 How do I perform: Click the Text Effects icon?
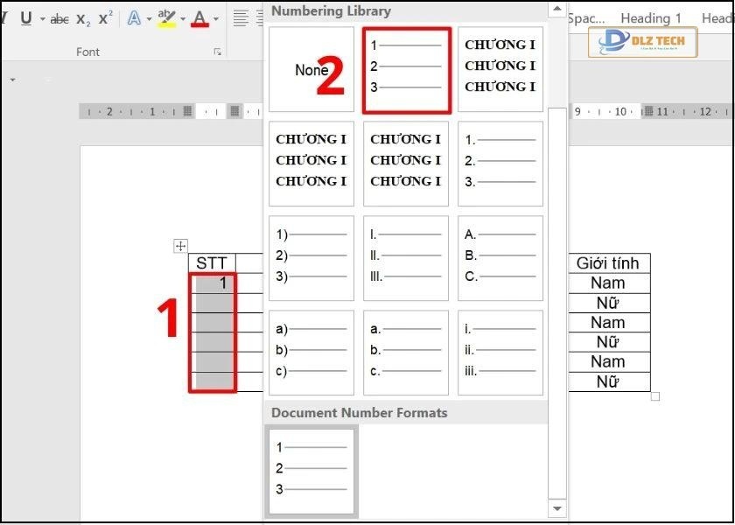(134, 18)
